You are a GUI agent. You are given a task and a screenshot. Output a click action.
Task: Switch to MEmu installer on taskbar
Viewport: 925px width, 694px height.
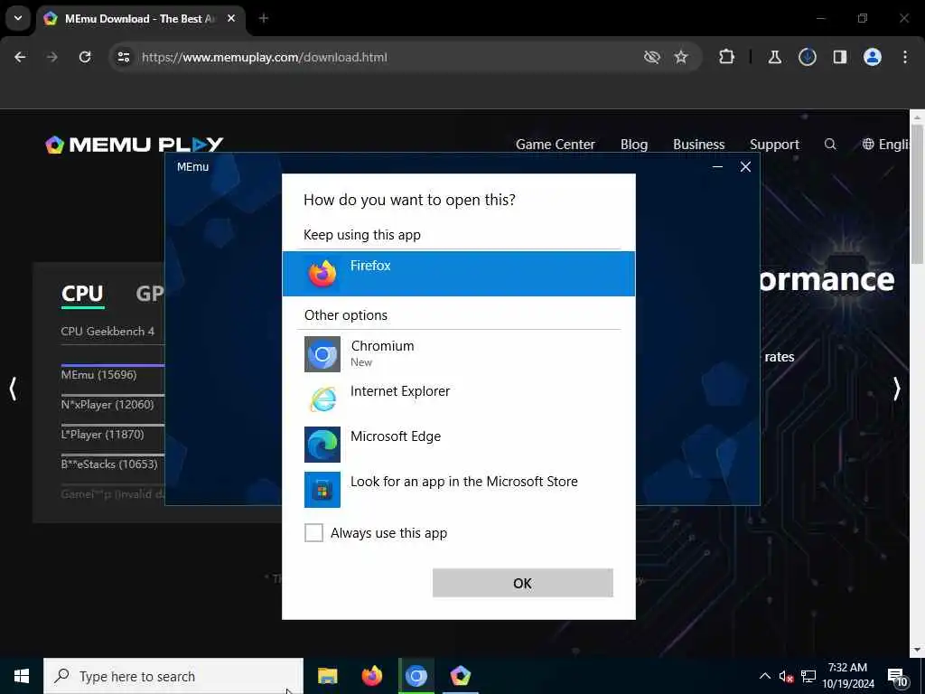pos(460,676)
